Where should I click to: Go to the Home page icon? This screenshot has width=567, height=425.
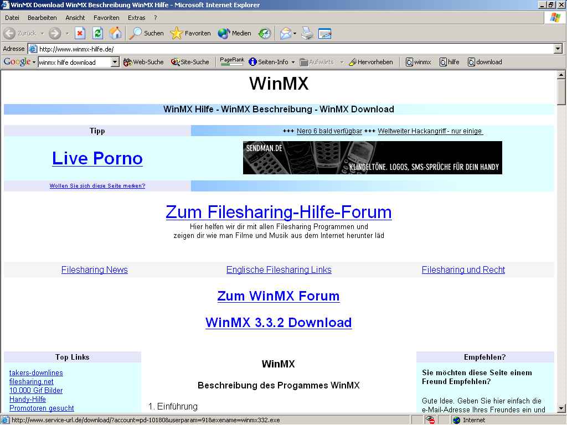[x=115, y=33]
